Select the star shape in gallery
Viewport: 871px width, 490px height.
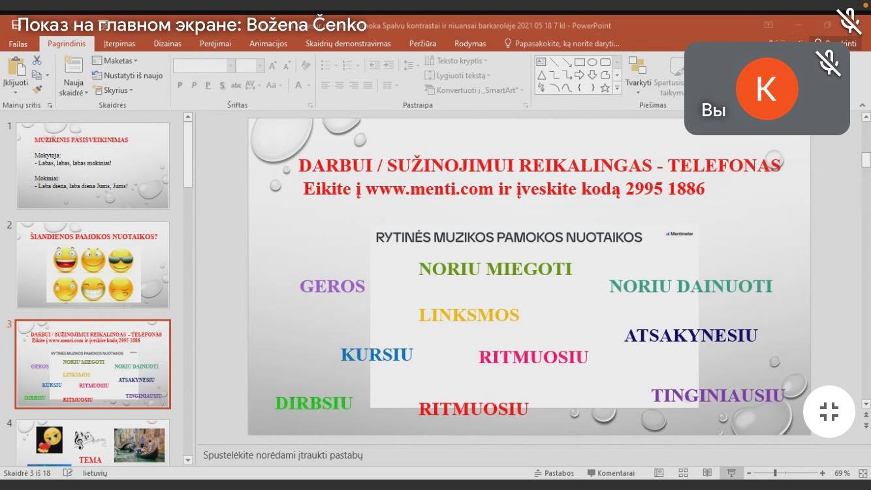[605, 88]
